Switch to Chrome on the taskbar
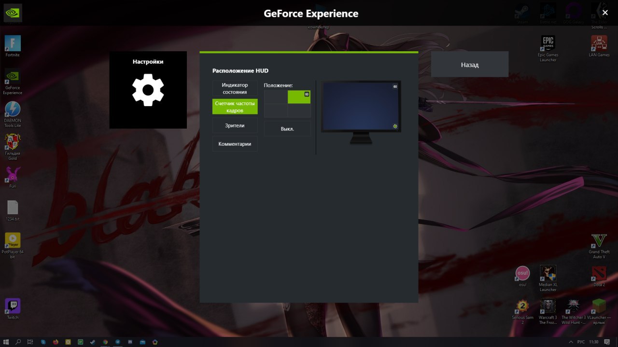This screenshot has height=347, width=618. coord(105,342)
